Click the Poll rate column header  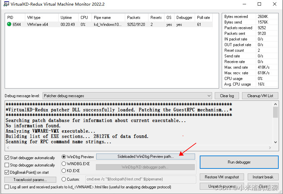204,18
